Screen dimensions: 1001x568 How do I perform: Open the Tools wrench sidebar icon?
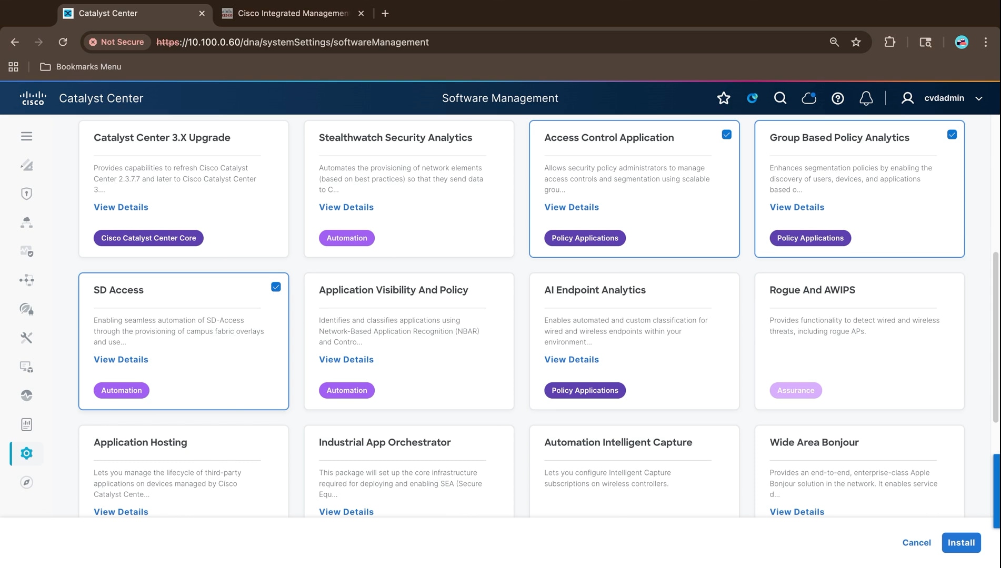[x=26, y=338]
